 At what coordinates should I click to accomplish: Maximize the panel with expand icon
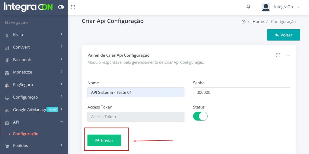pos(278,55)
